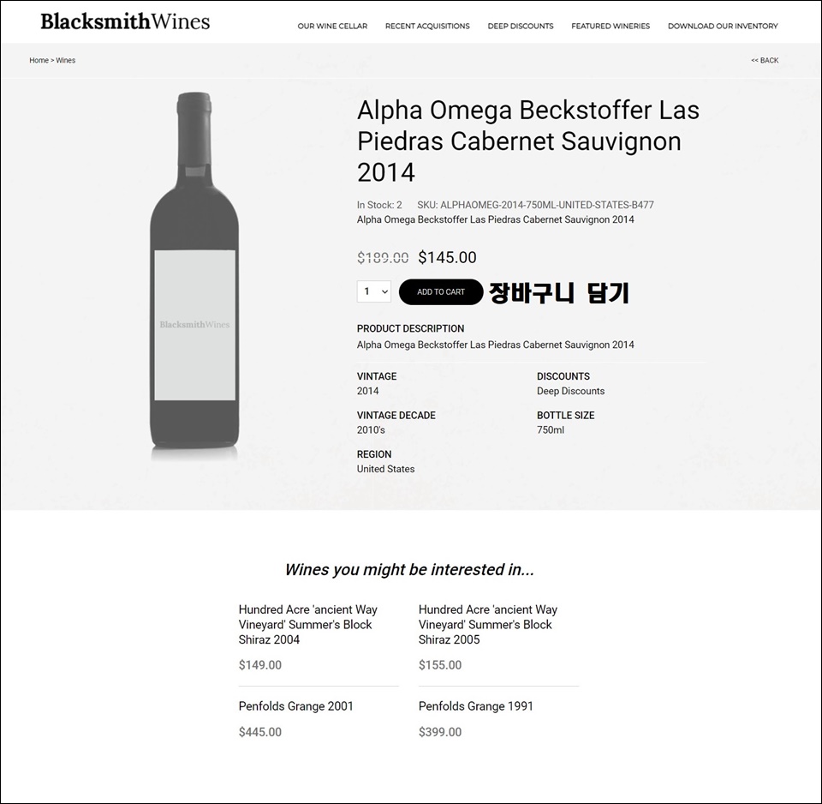The height and width of the screenshot is (804, 822).
Task: Add the wine to cart
Action: click(441, 291)
